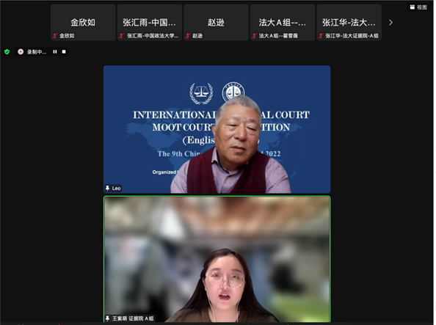The width and height of the screenshot is (436, 325).
Task: Click 王紫萌's active speaker video
Action: tap(217, 259)
